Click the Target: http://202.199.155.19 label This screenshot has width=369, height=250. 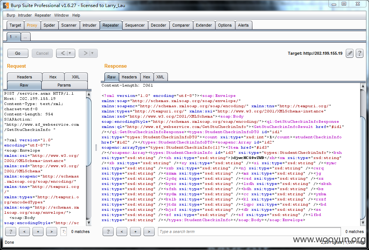click(315, 54)
